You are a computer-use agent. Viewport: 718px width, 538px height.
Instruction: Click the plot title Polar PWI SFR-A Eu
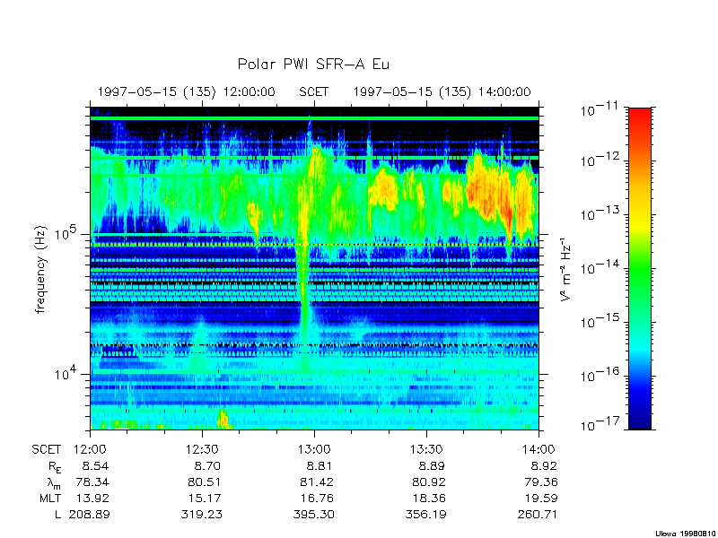(x=313, y=65)
